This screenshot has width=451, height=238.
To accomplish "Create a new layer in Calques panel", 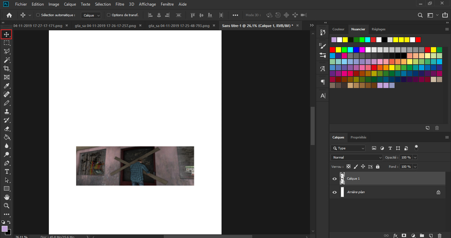I will point(431,235).
